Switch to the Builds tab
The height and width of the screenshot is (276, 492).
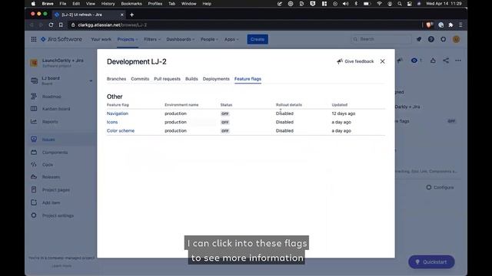pos(191,79)
